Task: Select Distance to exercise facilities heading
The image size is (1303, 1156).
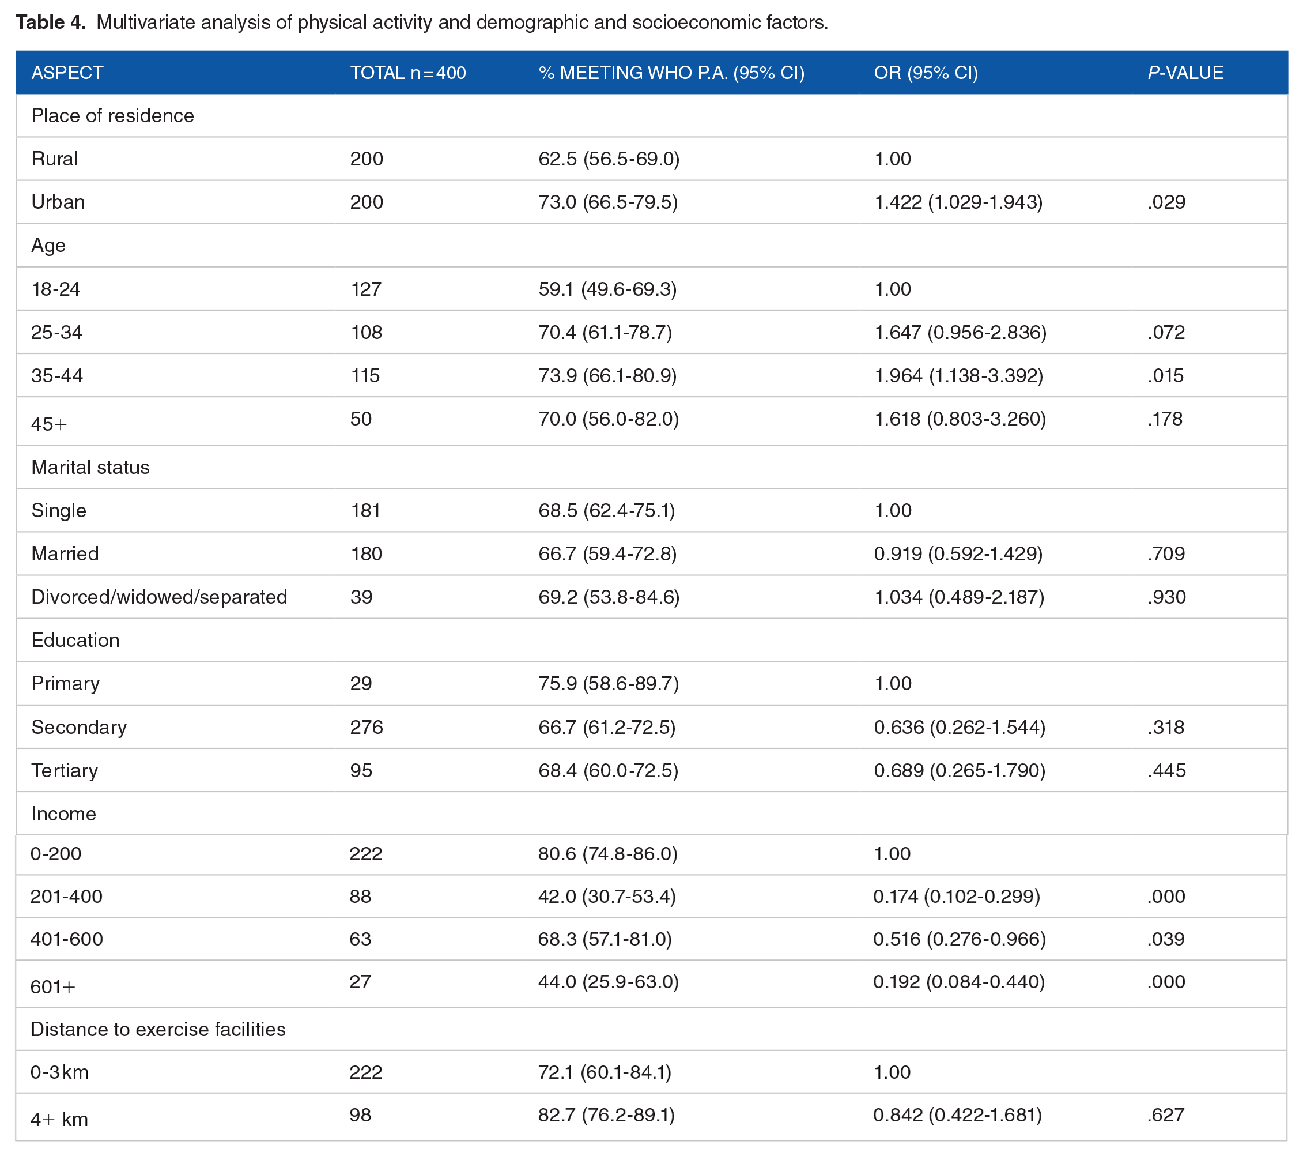Action: tap(158, 1029)
